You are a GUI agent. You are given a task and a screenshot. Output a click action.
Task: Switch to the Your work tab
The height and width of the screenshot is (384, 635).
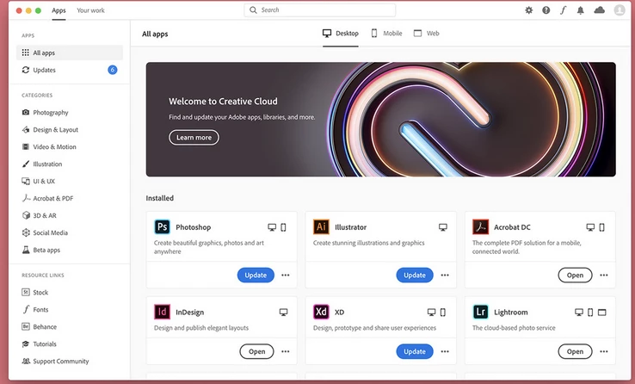pyautogui.click(x=90, y=10)
